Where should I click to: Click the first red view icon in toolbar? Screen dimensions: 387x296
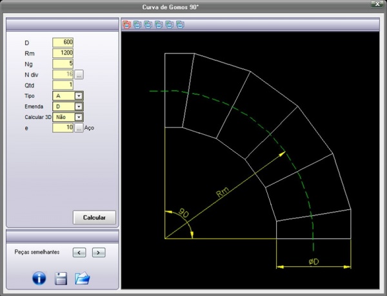point(126,25)
